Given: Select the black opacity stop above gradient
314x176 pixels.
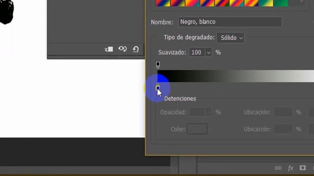Looking at the screenshot, I should 158,65.
